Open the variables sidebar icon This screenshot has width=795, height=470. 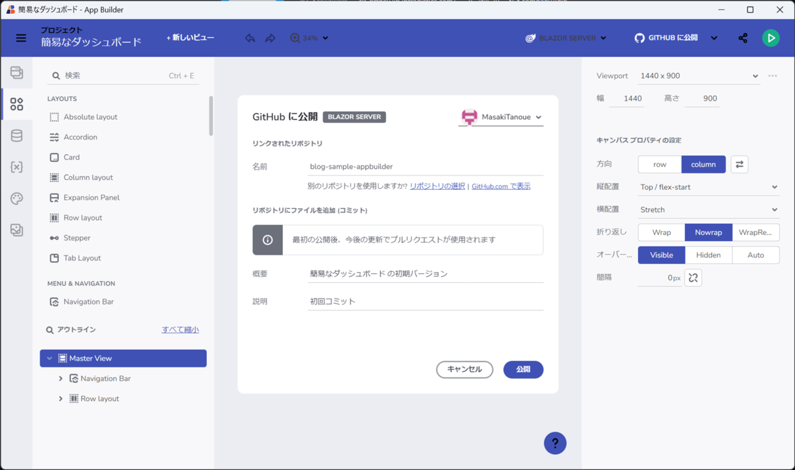[x=17, y=167]
